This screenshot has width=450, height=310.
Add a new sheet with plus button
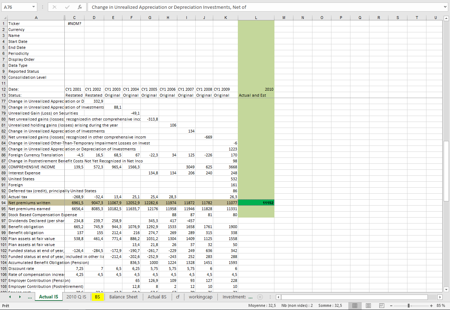(x=260, y=297)
